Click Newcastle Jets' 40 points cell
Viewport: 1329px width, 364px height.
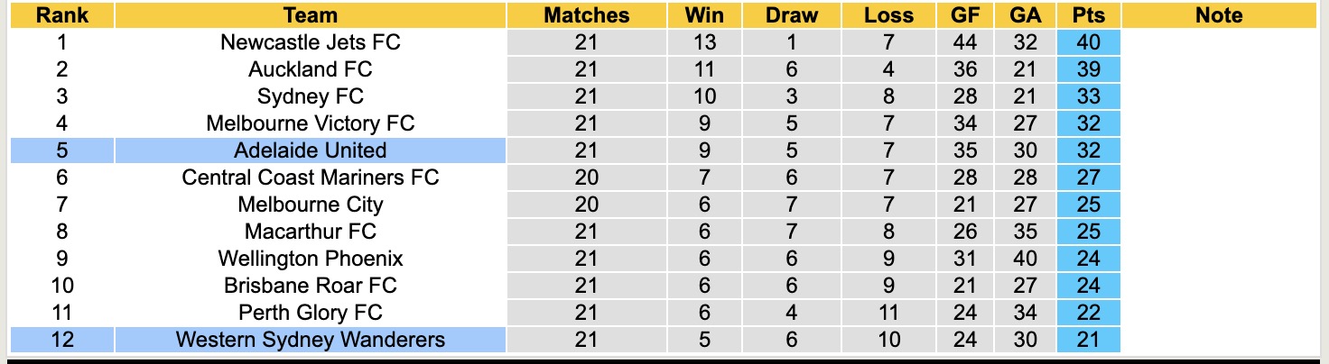coord(1088,42)
